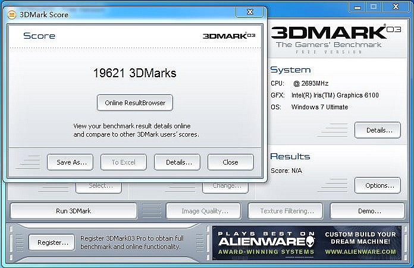Screen dimensions: 414x268
Task: Click the To Excel button
Action: point(123,162)
